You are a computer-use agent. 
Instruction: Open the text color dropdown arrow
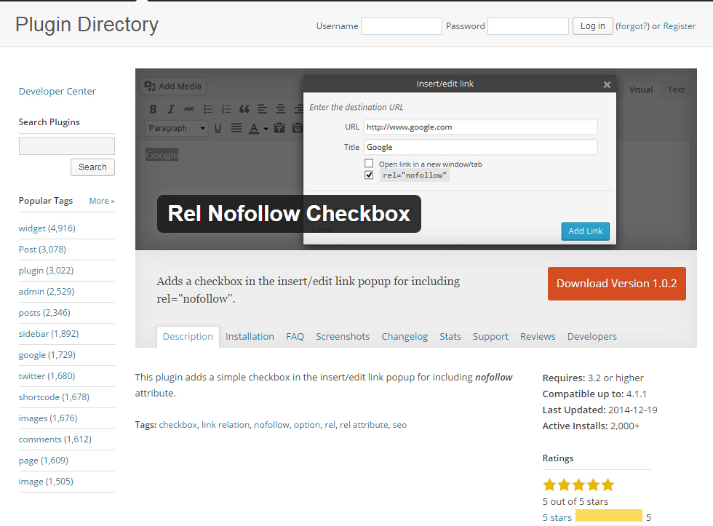pos(266,129)
